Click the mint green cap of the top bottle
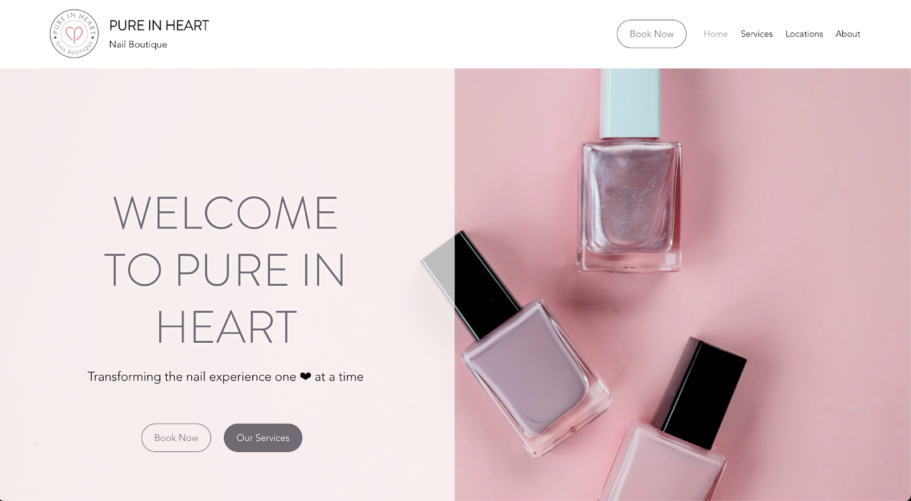Image resolution: width=911 pixels, height=501 pixels. tap(630, 102)
